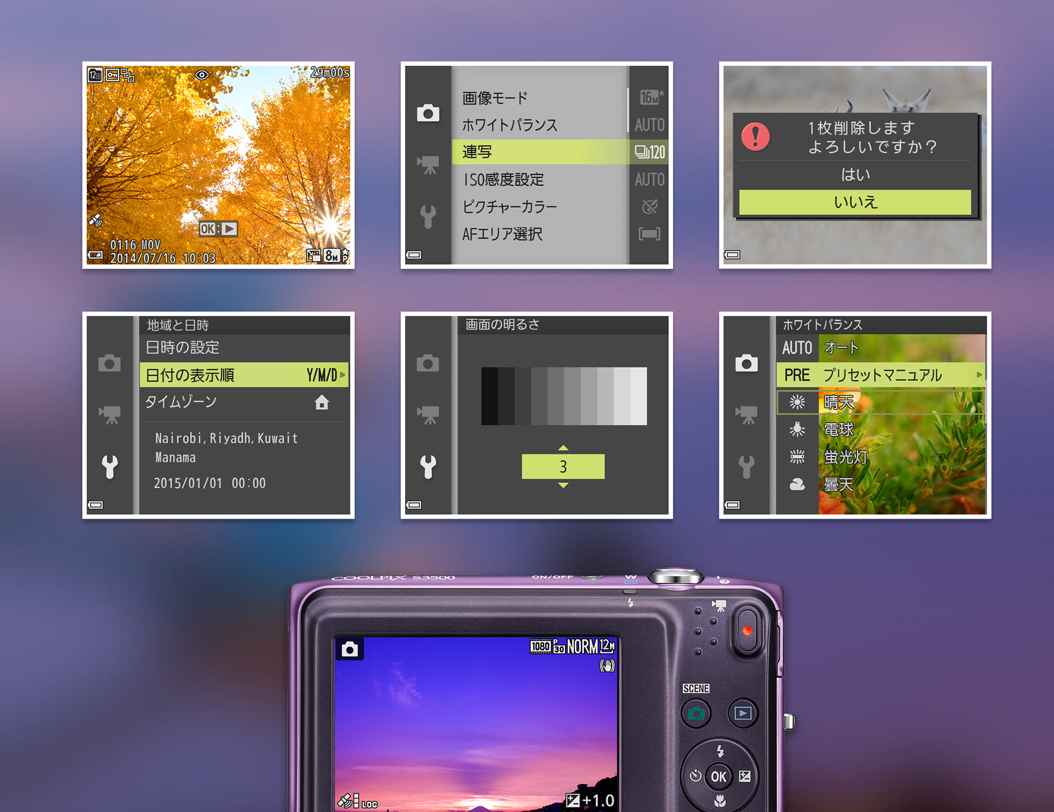Expand 日付の表示順 Y/M/D arrow
This screenshot has width=1054, height=812.
(x=343, y=375)
